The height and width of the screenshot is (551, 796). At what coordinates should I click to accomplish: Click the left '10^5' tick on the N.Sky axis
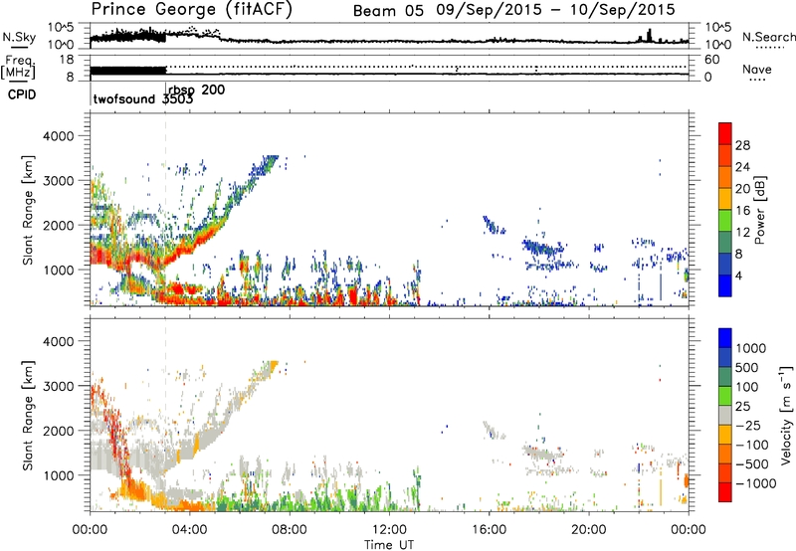click(61, 28)
